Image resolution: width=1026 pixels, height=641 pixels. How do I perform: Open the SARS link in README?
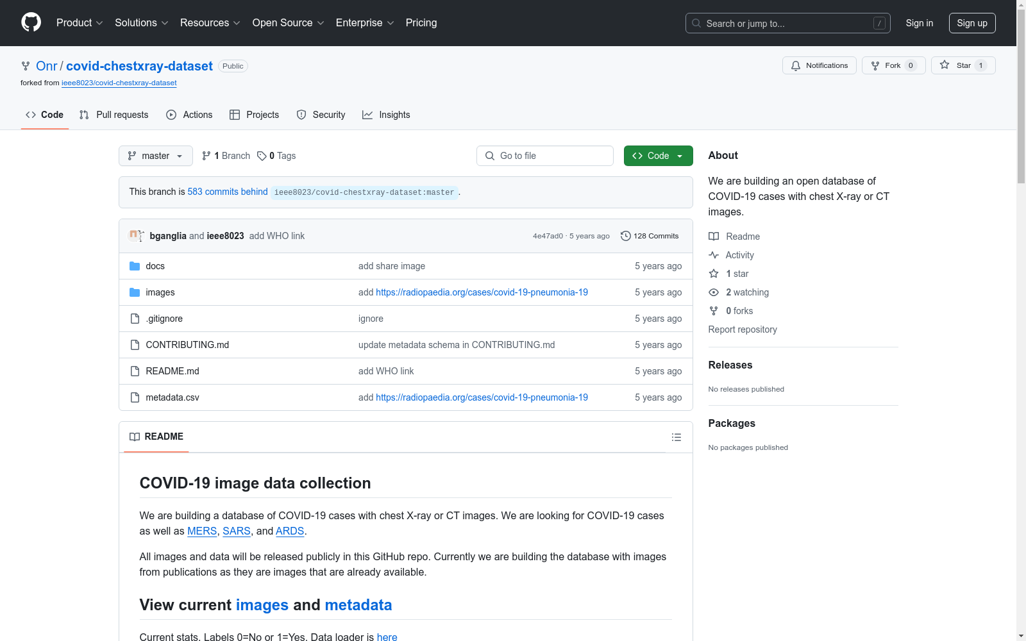(x=237, y=531)
